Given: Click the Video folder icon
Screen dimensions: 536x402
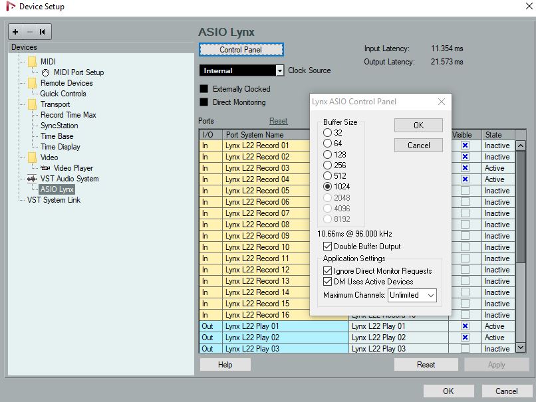Looking at the screenshot, I should [32, 157].
